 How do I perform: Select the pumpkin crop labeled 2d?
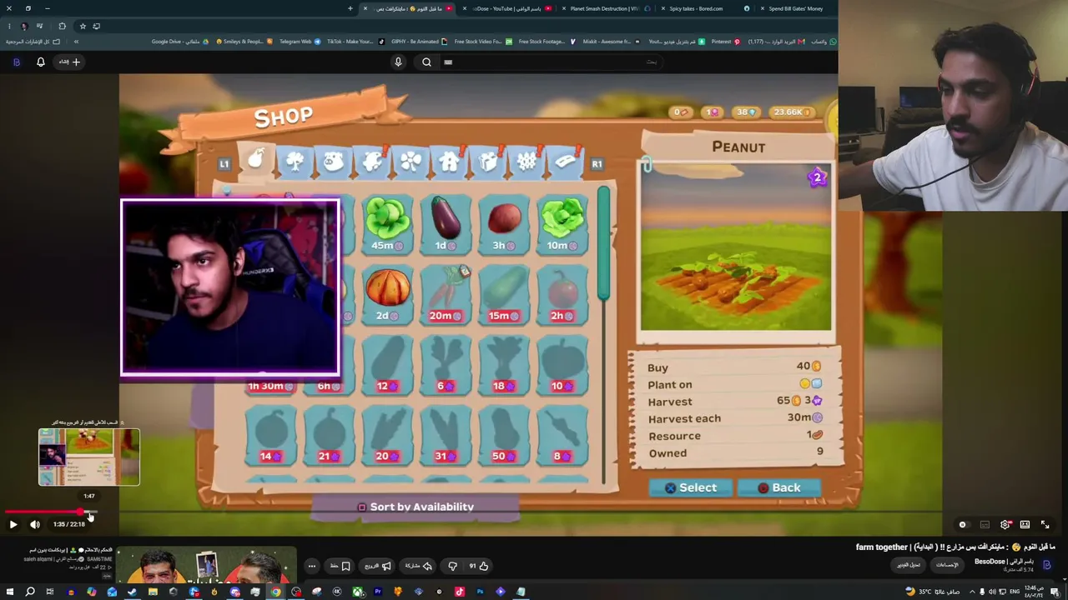tap(387, 294)
